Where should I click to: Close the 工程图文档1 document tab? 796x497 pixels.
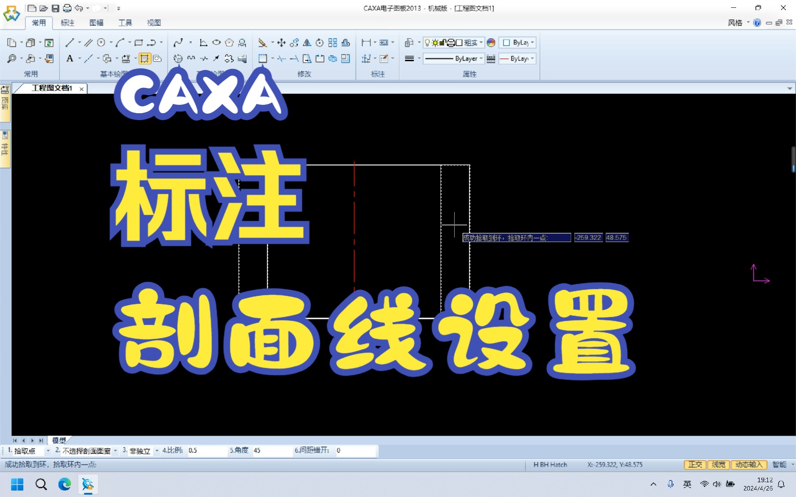(x=82, y=89)
